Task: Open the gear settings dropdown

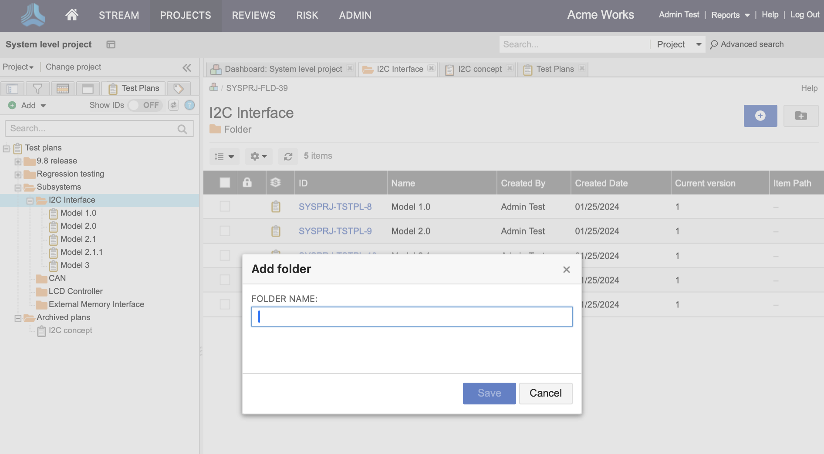Action: (x=258, y=156)
